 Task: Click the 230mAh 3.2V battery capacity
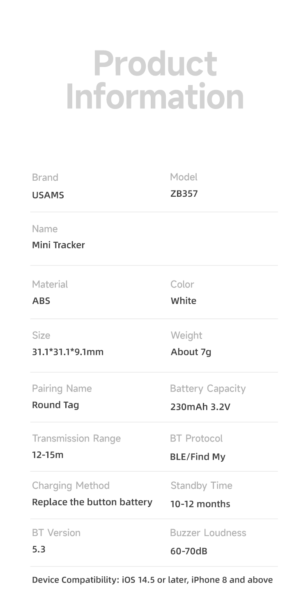(x=200, y=407)
